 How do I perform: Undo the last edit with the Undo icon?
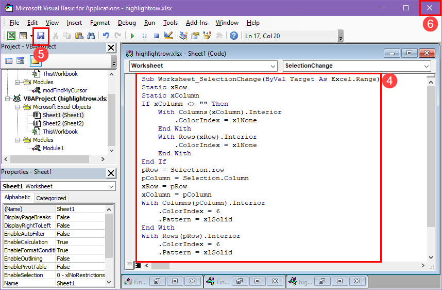tap(106, 36)
